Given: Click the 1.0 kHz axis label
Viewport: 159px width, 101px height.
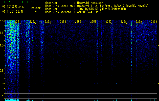Looking at the screenshot, I should click(x=2, y=45).
